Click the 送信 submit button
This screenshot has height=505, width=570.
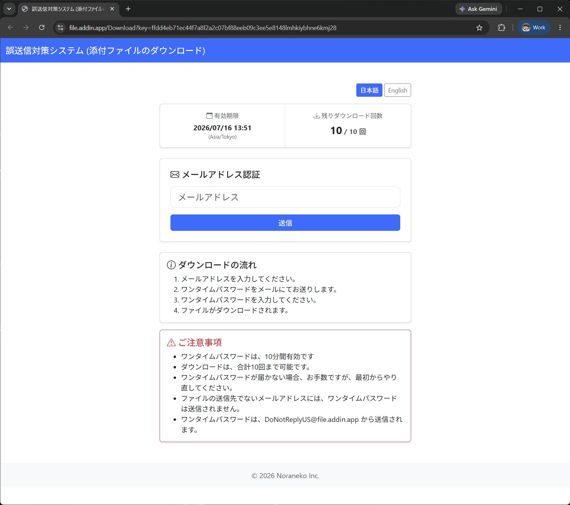(x=285, y=223)
